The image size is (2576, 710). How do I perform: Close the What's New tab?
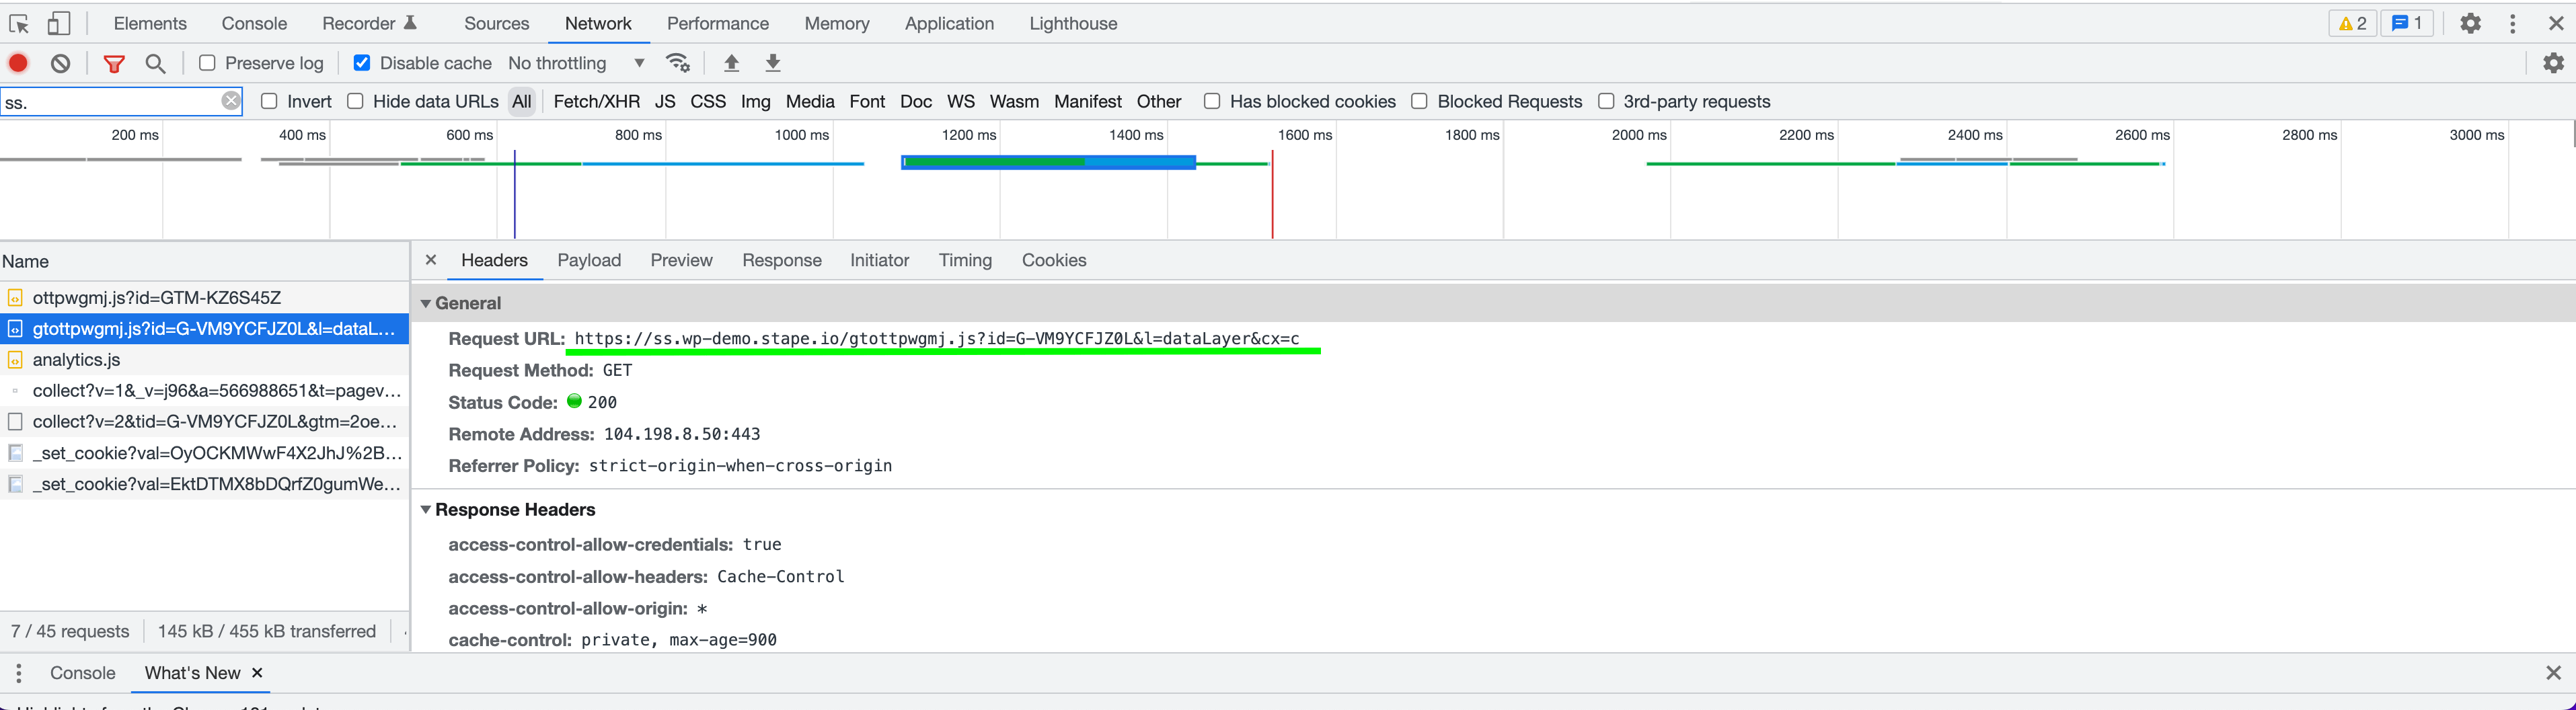tap(257, 673)
